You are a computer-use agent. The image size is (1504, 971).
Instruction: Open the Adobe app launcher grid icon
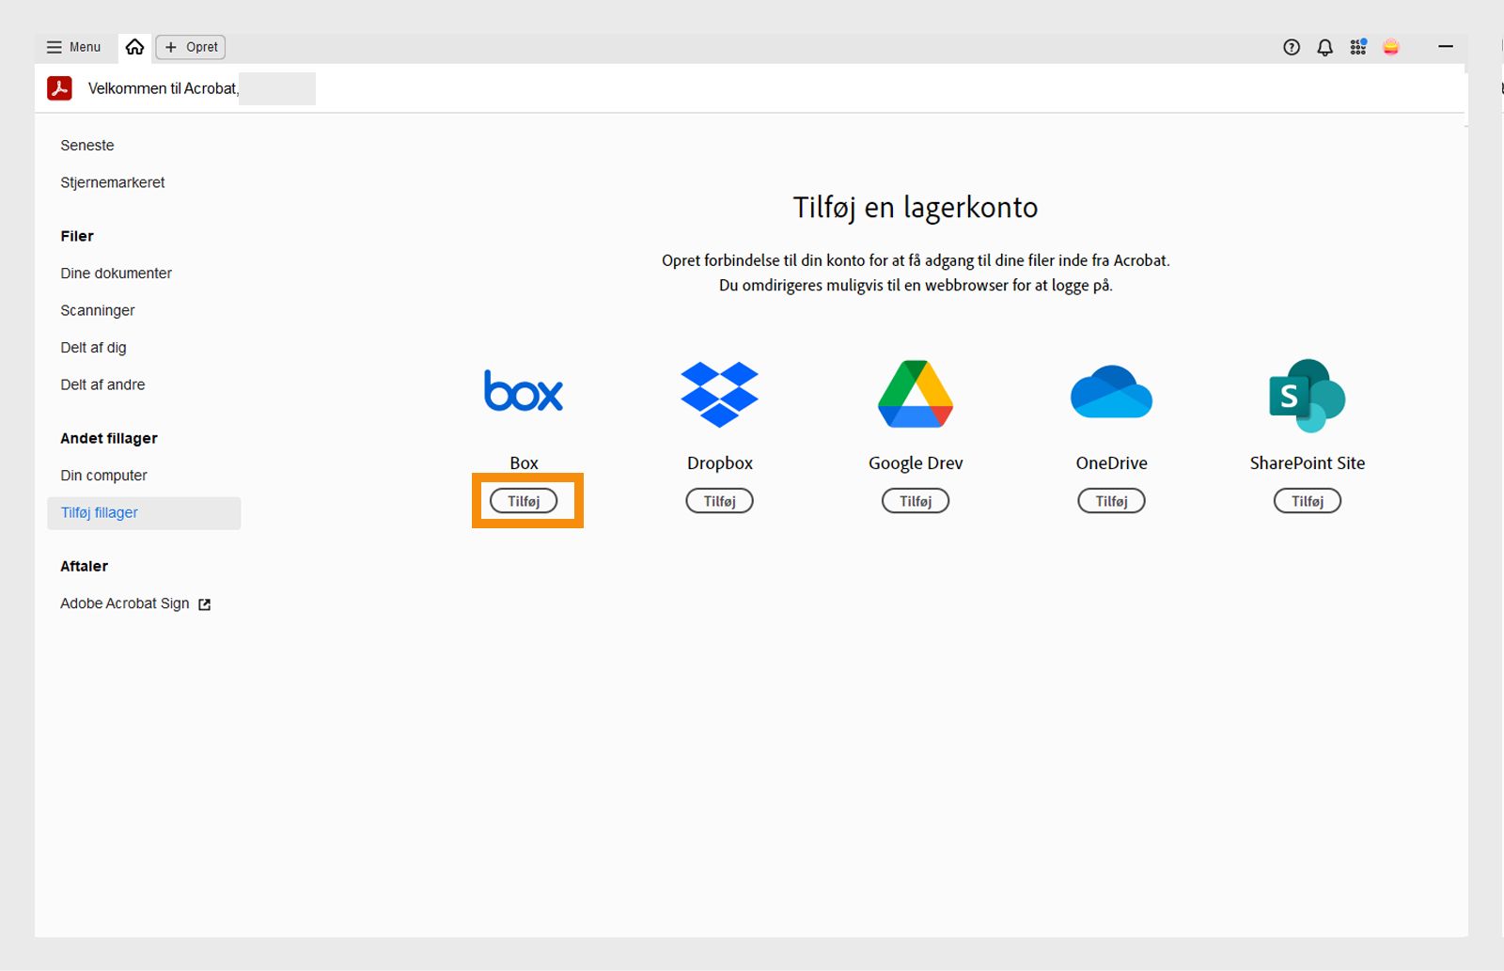click(x=1358, y=47)
